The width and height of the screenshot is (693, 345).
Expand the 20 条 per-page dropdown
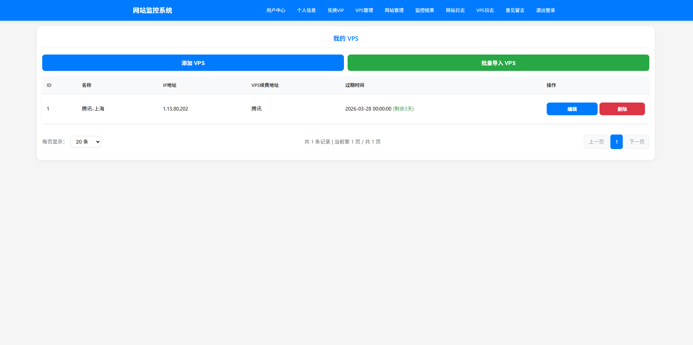click(x=86, y=142)
